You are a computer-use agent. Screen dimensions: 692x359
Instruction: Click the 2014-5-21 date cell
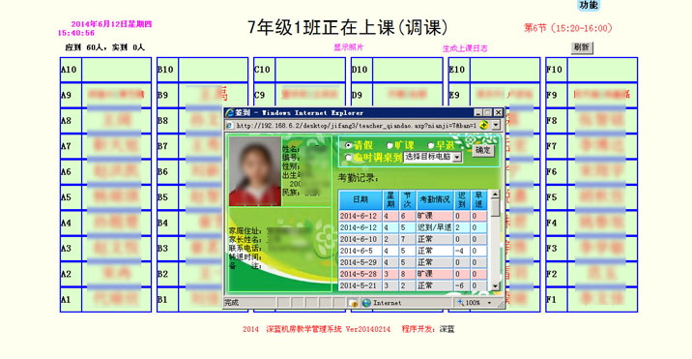point(360,285)
